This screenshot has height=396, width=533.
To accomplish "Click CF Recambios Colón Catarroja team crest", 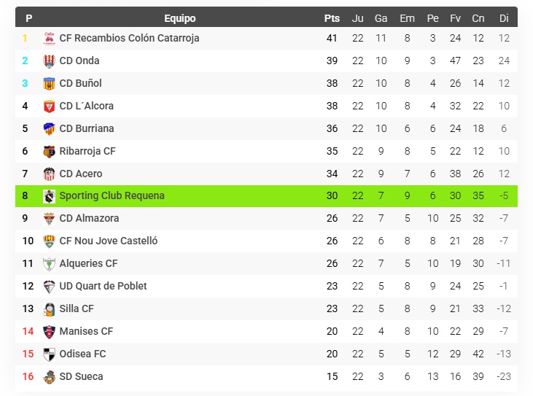I will (50, 38).
